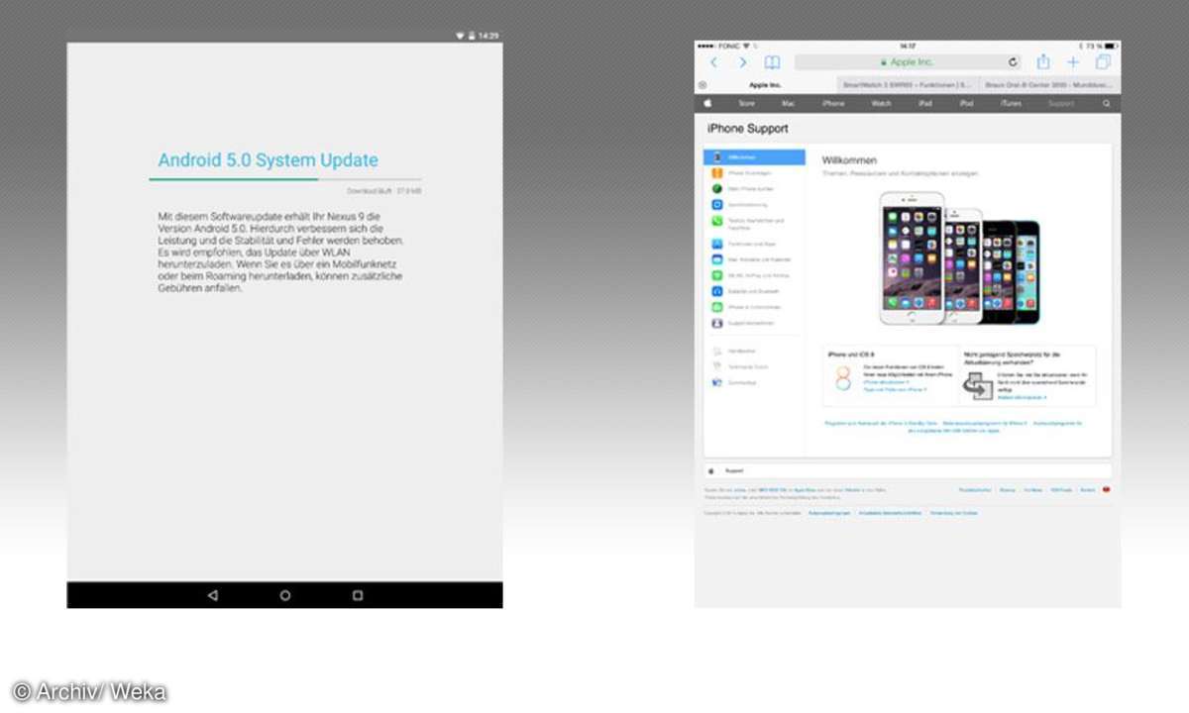Open the Safari share sheet icon

pyautogui.click(x=1043, y=61)
